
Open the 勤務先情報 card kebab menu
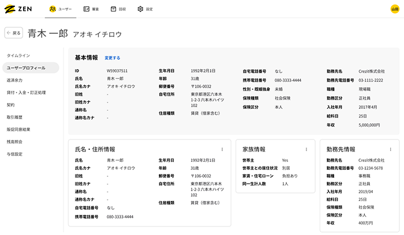pyautogui.click(x=390, y=149)
